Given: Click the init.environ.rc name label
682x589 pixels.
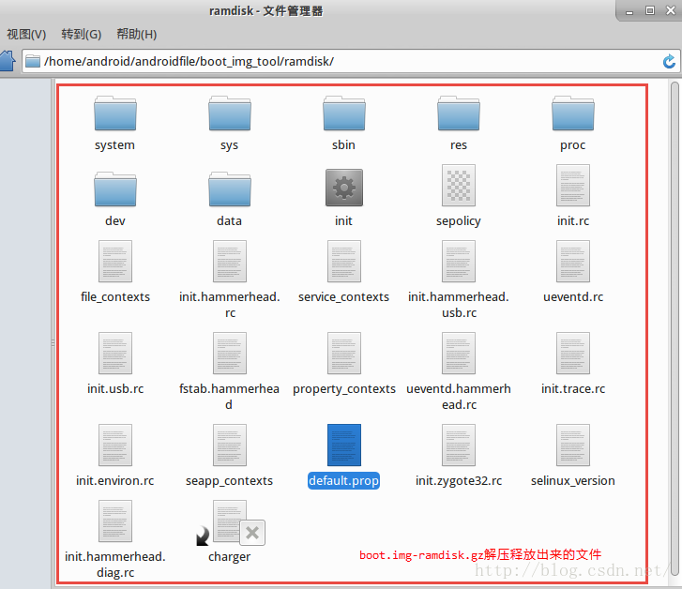Looking at the screenshot, I should tap(115, 481).
